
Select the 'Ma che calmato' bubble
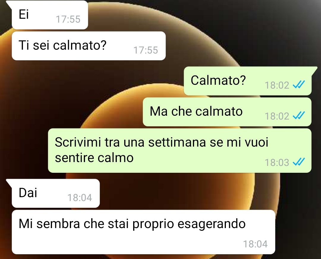coord(227,112)
